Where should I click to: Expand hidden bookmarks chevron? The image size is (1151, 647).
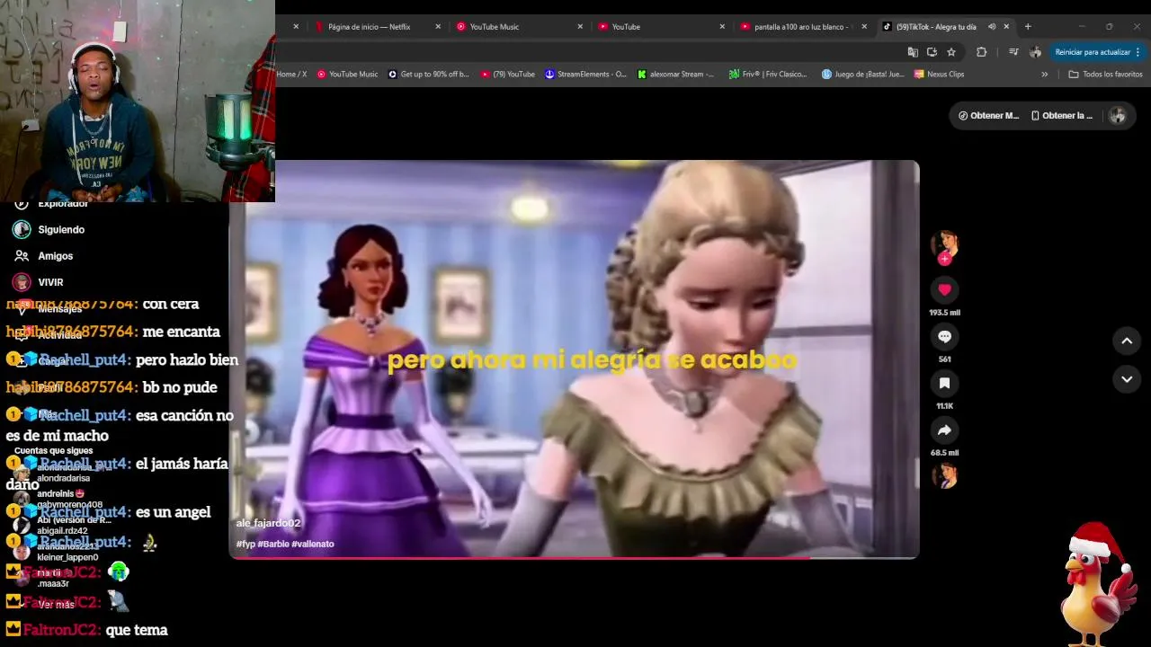(1044, 75)
